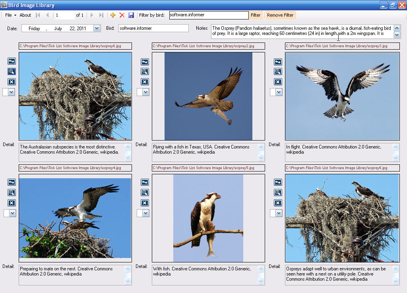The height and width of the screenshot is (293, 407).
Task: Click swap-image icon beside the osprey3.jpg photo
Action: (278, 62)
